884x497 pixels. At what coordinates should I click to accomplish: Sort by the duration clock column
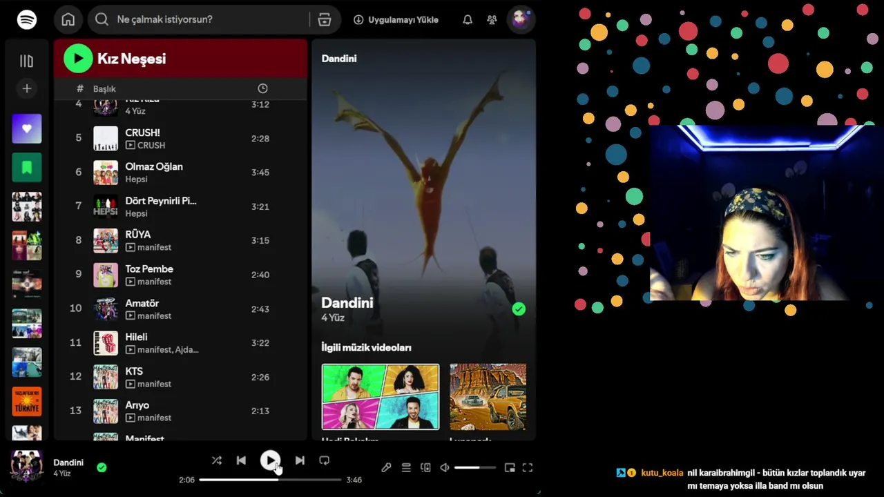(262, 88)
